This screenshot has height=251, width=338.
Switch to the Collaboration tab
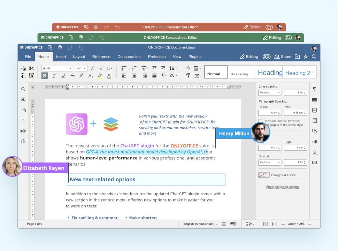[129, 56]
